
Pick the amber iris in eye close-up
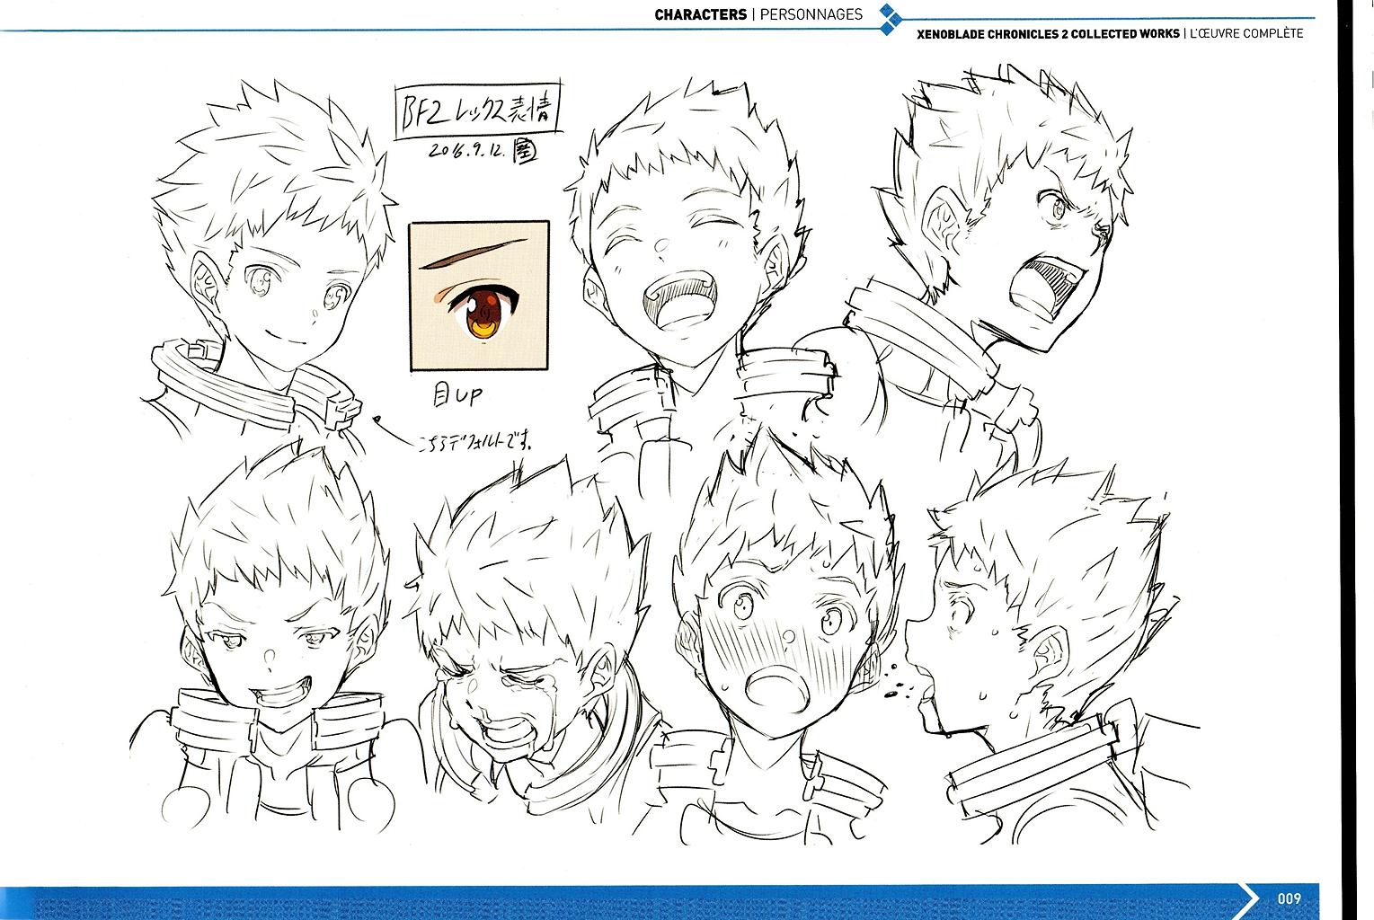pos(485,316)
